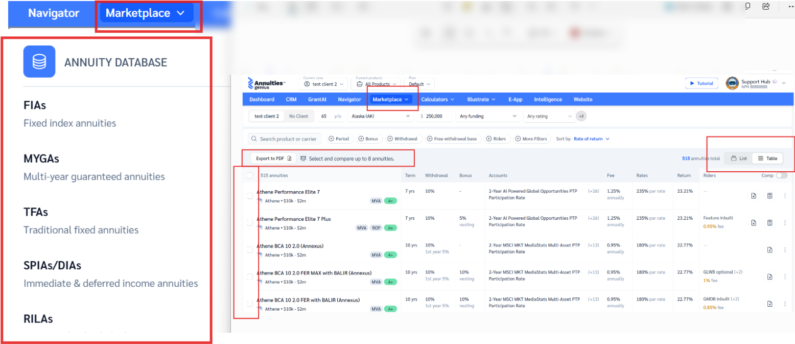Click the Export to PDF button

[273, 158]
